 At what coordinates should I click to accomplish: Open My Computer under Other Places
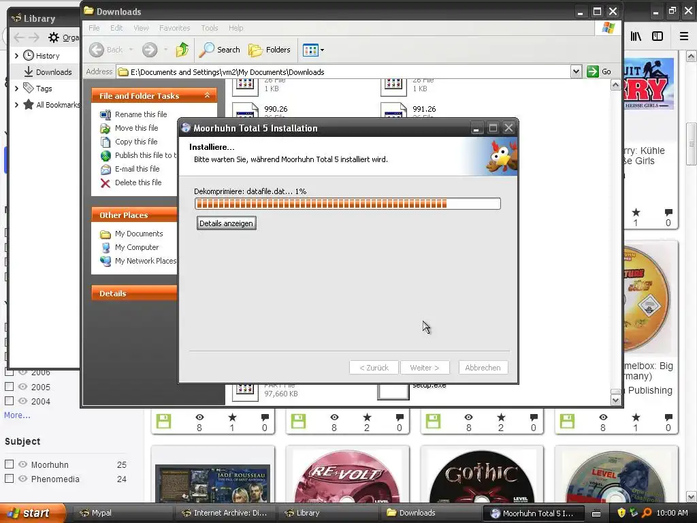click(x=136, y=247)
